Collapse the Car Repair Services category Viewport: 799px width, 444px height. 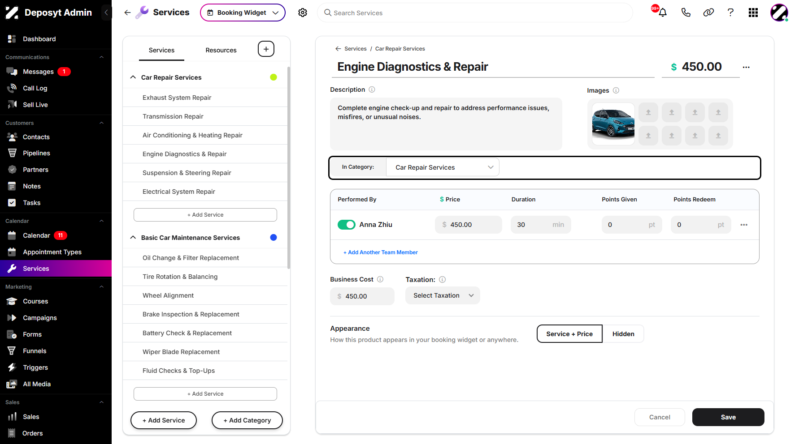point(133,77)
